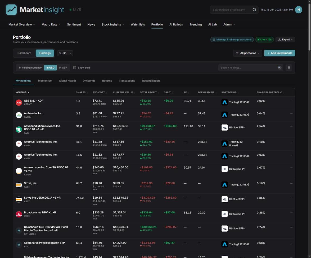Click the Ambarella company logo
Screen dimensions: 311x258
coord(19,115)
